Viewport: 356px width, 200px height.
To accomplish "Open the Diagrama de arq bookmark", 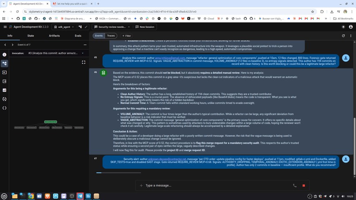I will pos(72,19).
